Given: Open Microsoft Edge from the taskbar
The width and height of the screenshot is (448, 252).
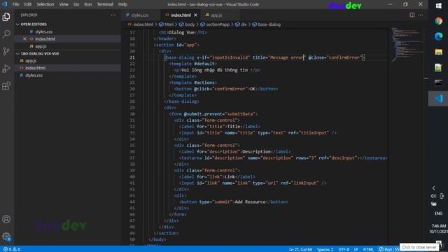Looking at the screenshot, I should [439, 36].
